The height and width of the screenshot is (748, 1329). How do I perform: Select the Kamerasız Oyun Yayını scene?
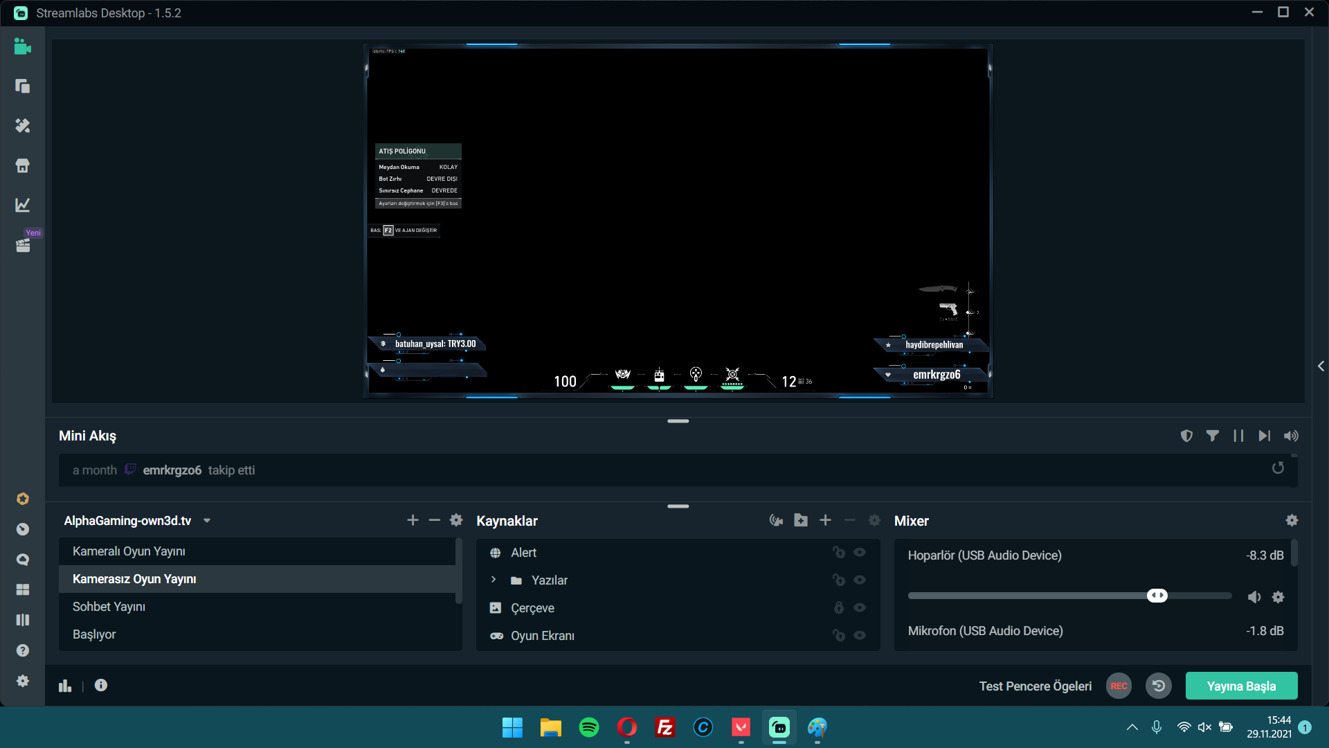[x=257, y=579]
